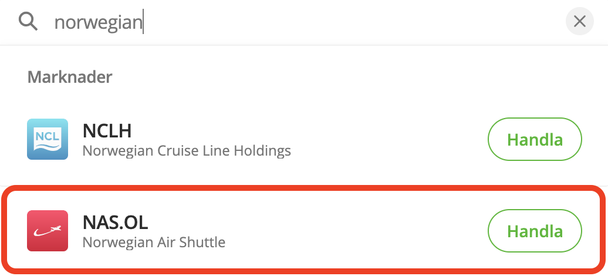Open the Norwegian Air Shuttle name
This screenshot has height=276, width=608.
click(154, 242)
